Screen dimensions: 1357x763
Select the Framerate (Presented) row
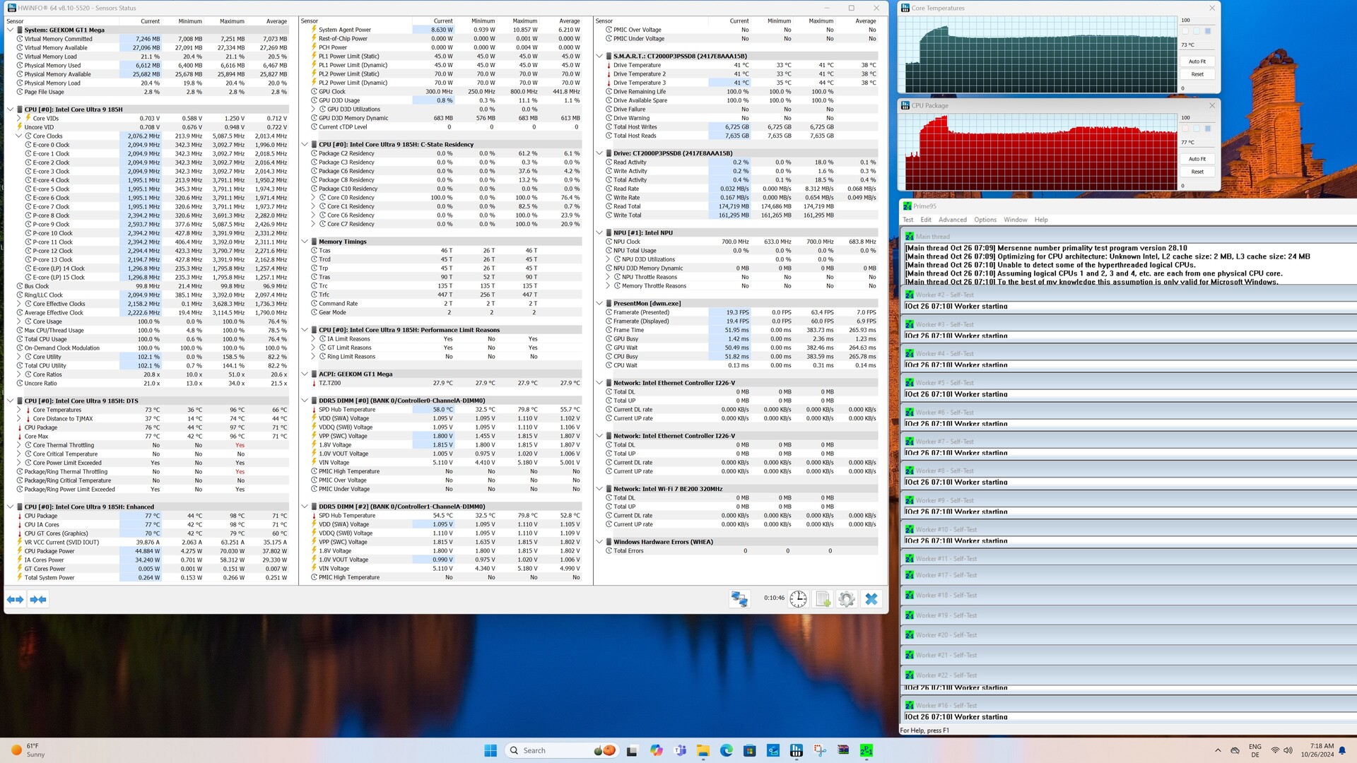click(741, 312)
